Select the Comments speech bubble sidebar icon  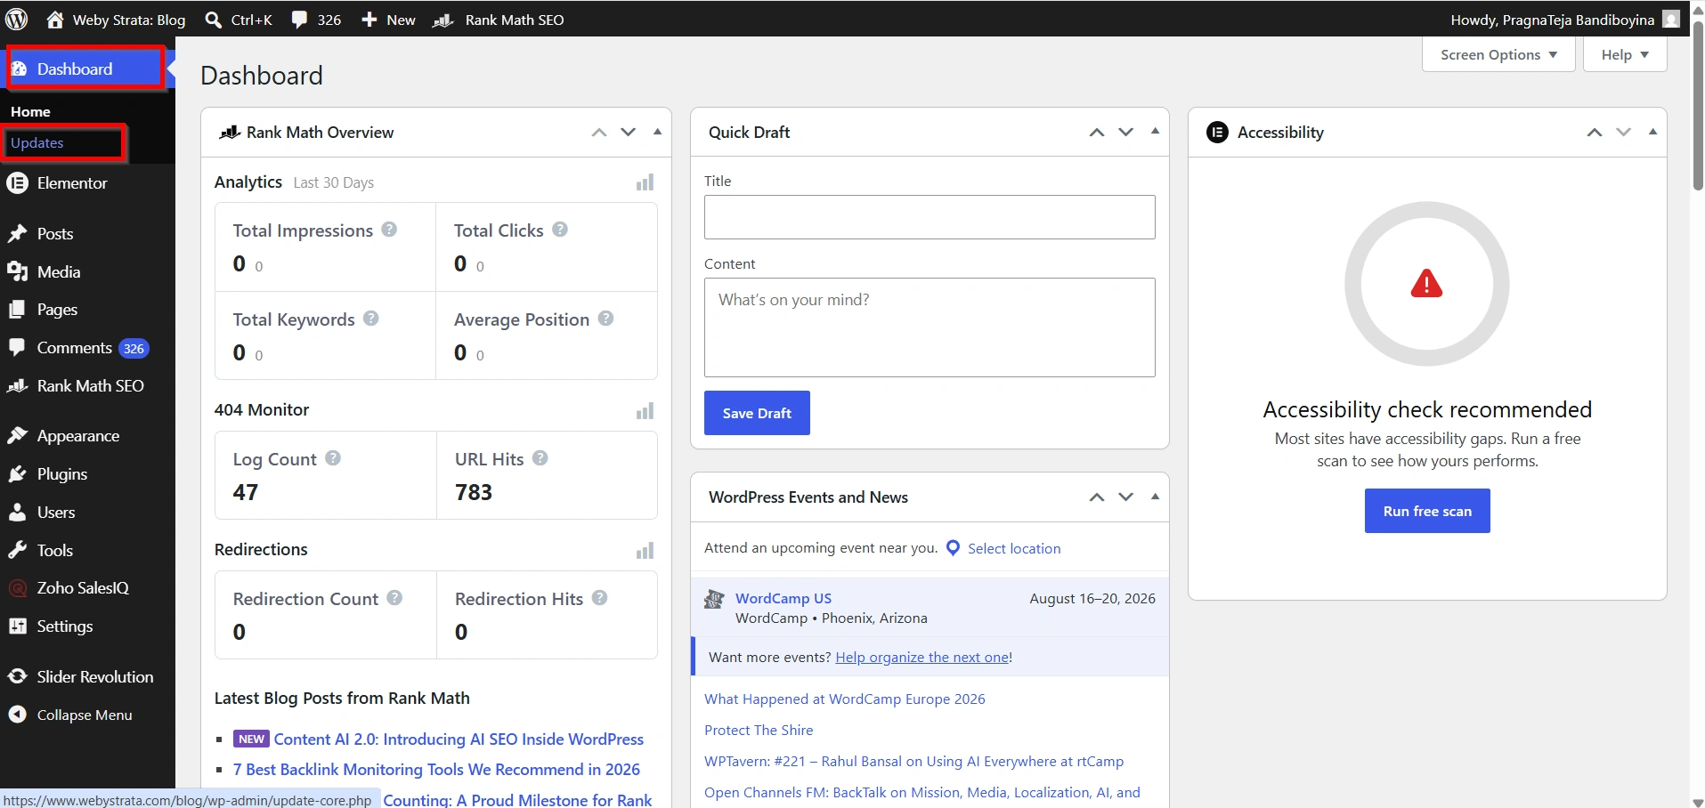click(x=17, y=348)
